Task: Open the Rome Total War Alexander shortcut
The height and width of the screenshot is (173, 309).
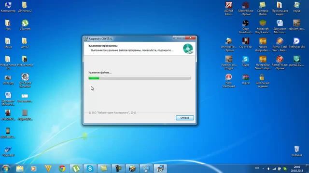Action: coord(280,45)
